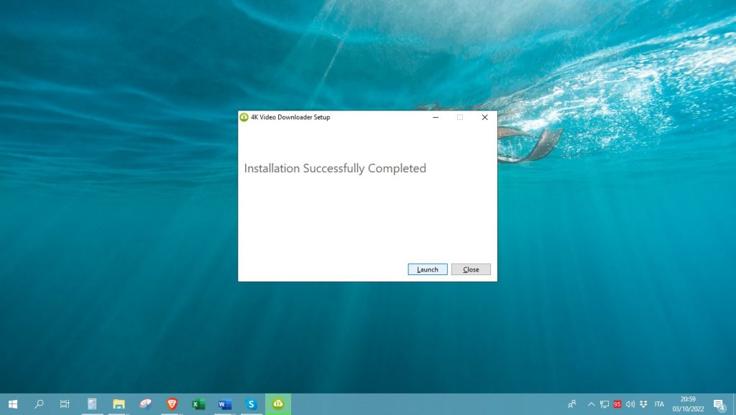This screenshot has width=736, height=415.
Task: Select 4K Video Downloader Setup taskbar item
Action: (278, 404)
